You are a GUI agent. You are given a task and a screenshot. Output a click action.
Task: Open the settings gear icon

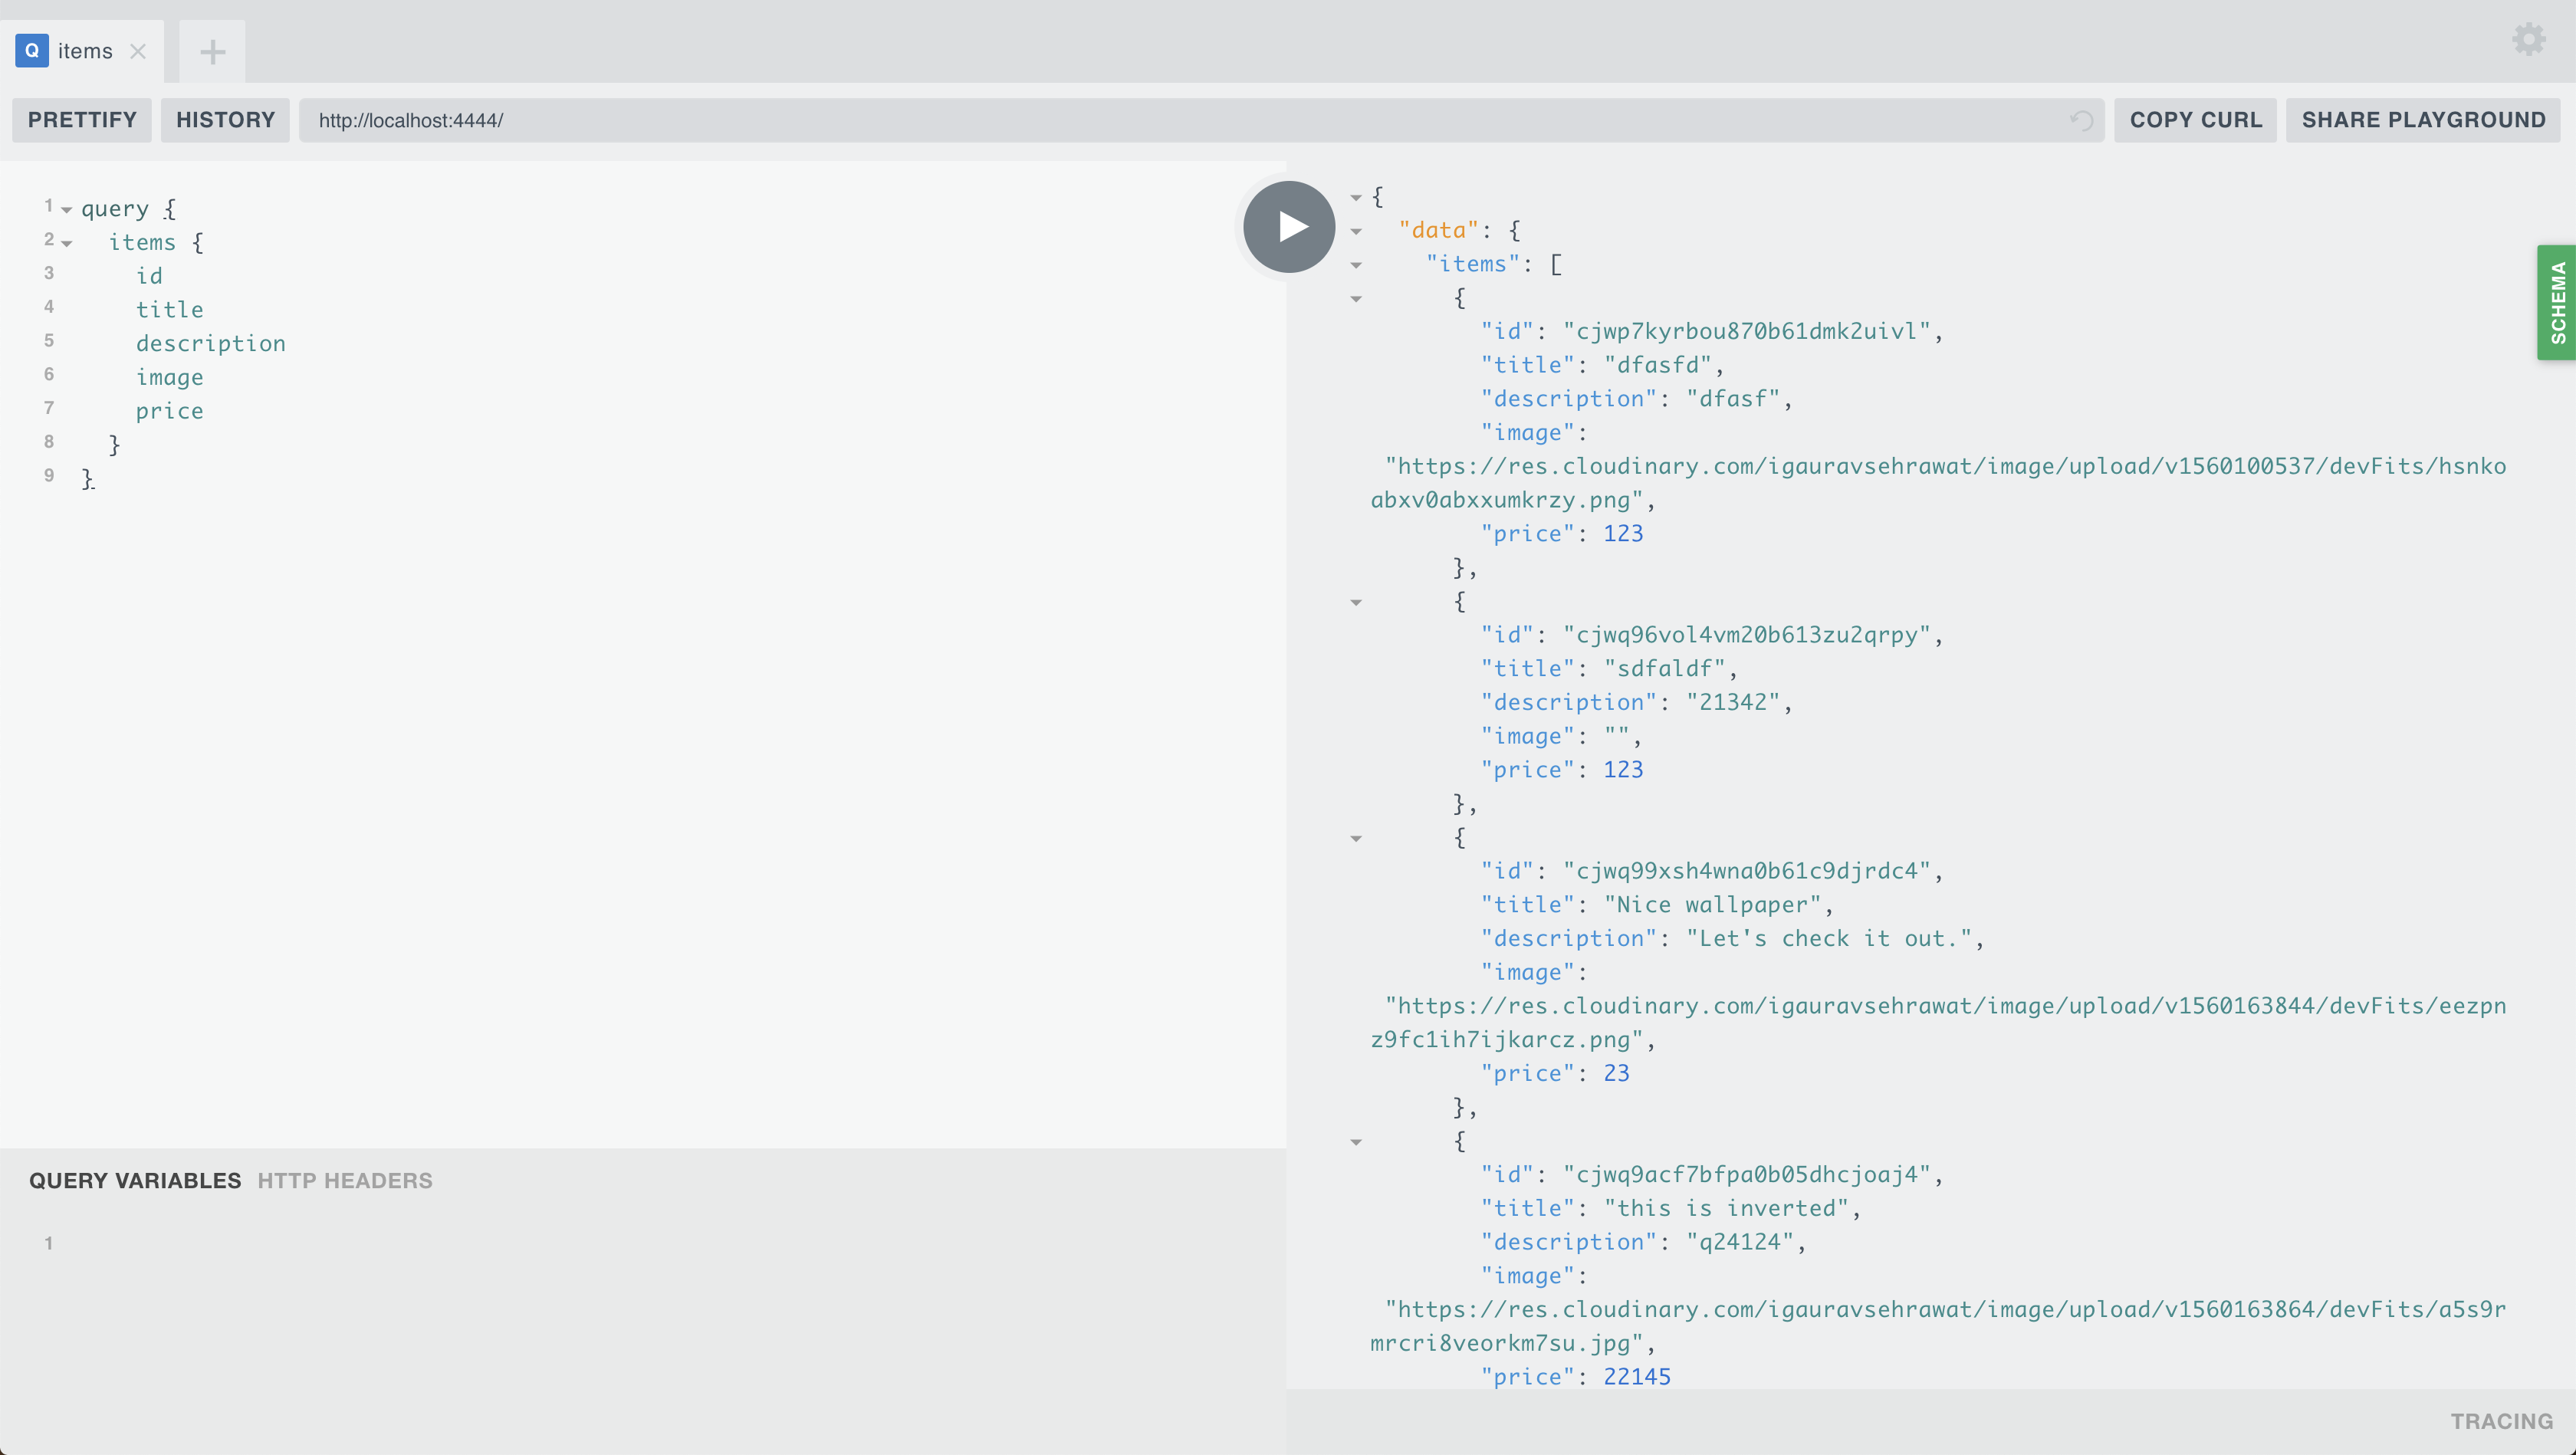pyautogui.click(x=2528, y=40)
